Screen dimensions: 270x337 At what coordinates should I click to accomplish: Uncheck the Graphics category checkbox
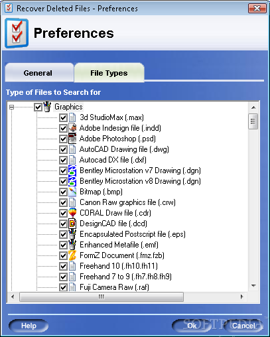pyautogui.click(x=38, y=107)
